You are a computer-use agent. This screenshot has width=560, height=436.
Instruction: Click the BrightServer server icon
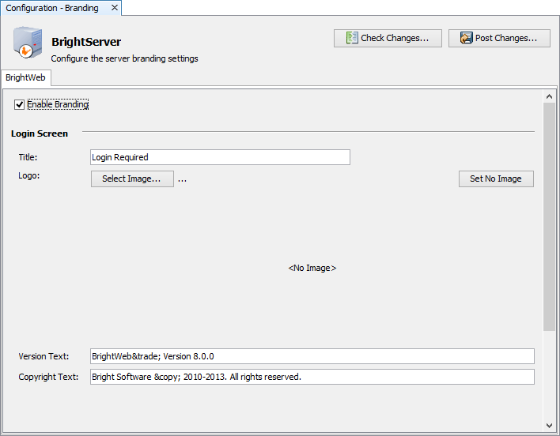(x=27, y=43)
